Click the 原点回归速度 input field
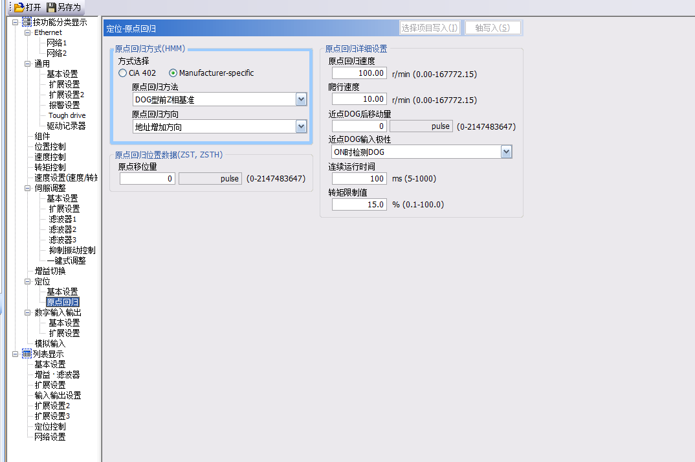Image resolution: width=695 pixels, height=462 pixels. (359, 73)
